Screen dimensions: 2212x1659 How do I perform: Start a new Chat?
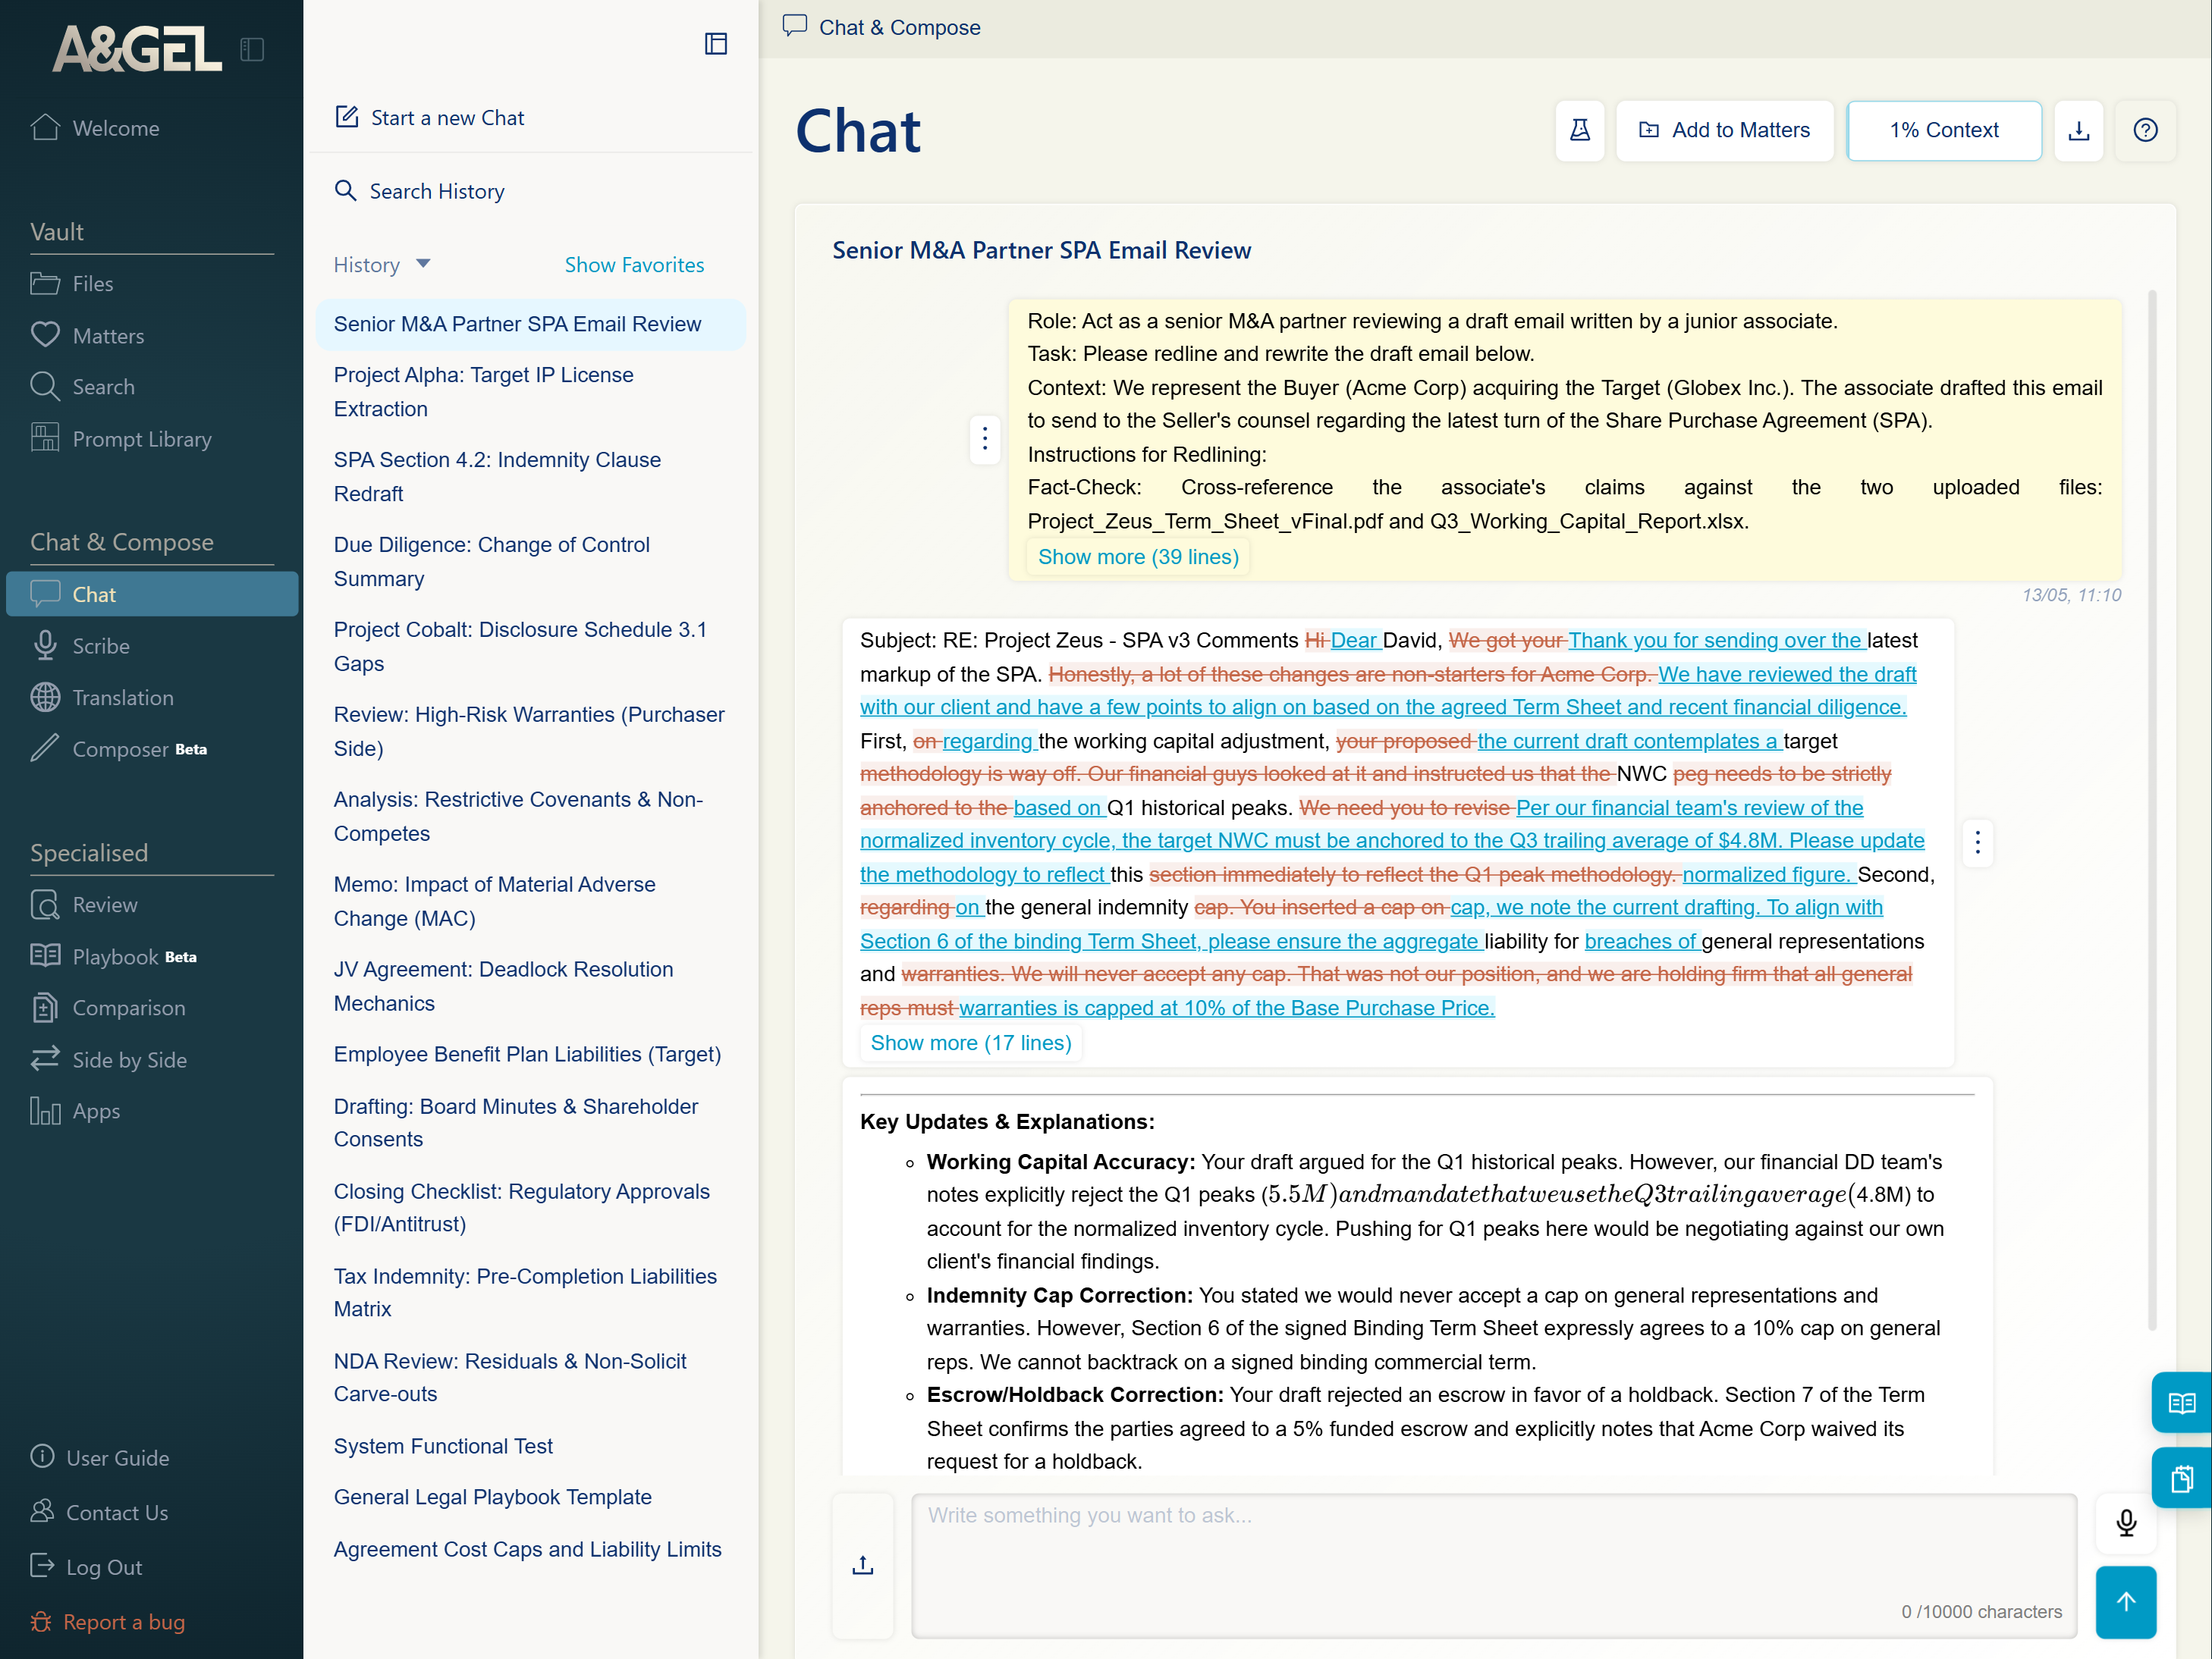(x=430, y=118)
